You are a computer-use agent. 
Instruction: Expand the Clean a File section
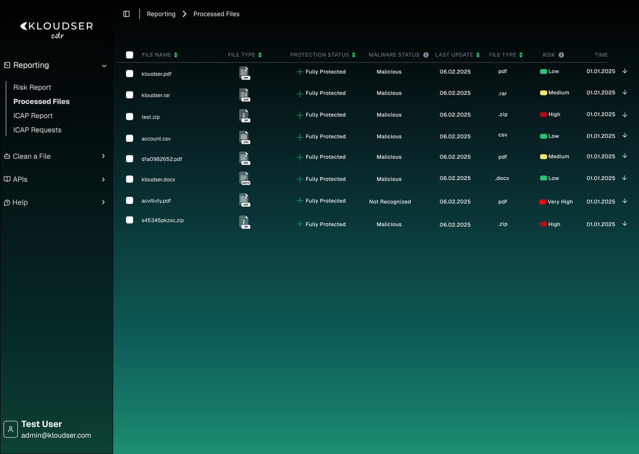tap(103, 156)
